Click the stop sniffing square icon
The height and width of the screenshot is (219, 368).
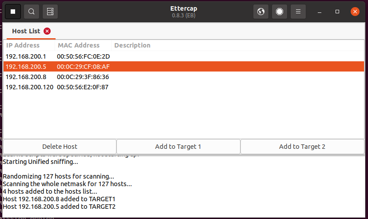(13, 12)
